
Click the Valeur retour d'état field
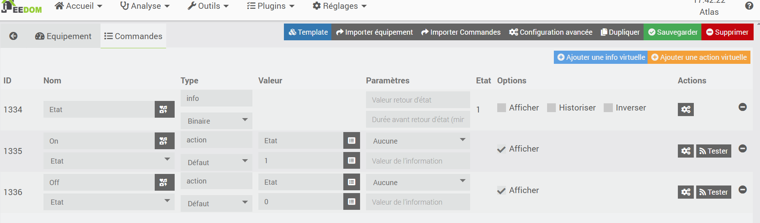tap(417, 100)
